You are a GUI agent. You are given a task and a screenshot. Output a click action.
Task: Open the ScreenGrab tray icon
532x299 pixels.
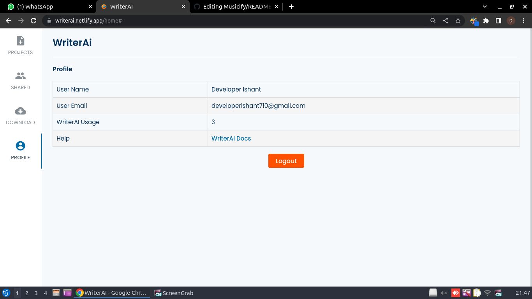click(498, 293)
